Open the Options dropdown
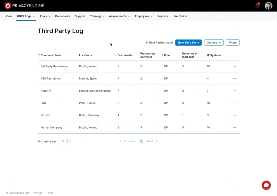 point(214,43)
